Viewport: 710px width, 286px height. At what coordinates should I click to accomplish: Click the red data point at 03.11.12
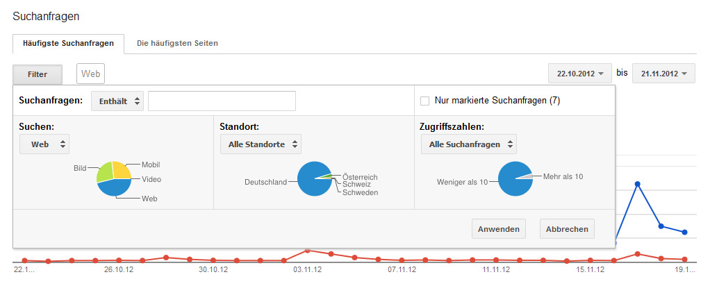[x=308, y=250]
